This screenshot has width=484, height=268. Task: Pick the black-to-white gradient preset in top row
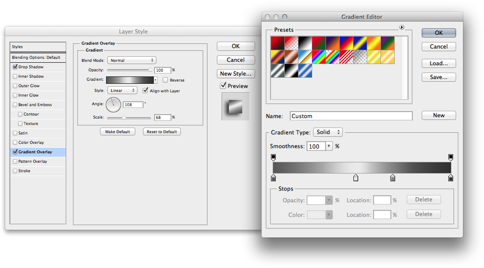click(x=305, y=43)
